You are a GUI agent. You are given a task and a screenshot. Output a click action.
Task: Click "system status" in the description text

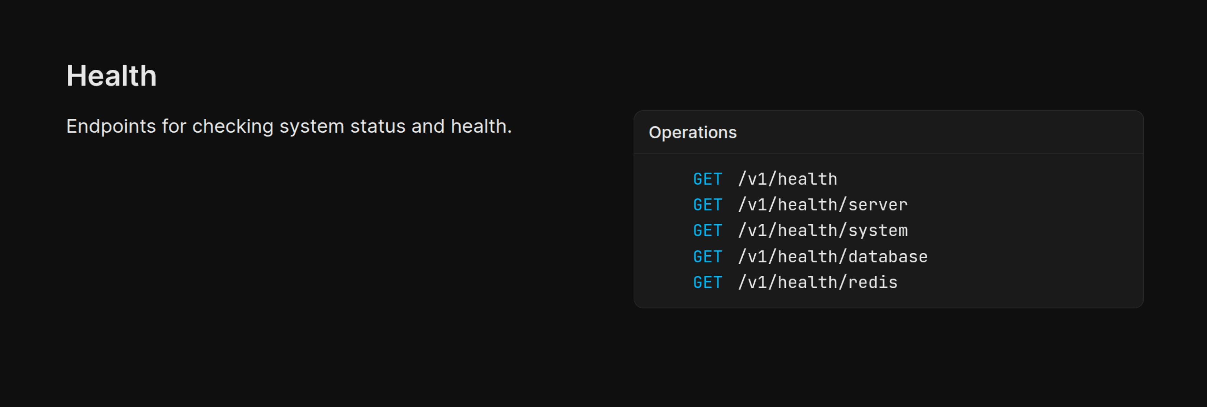(x=342, y=126)
